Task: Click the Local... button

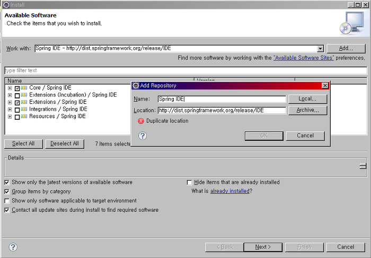Action: tap(307, 99)
